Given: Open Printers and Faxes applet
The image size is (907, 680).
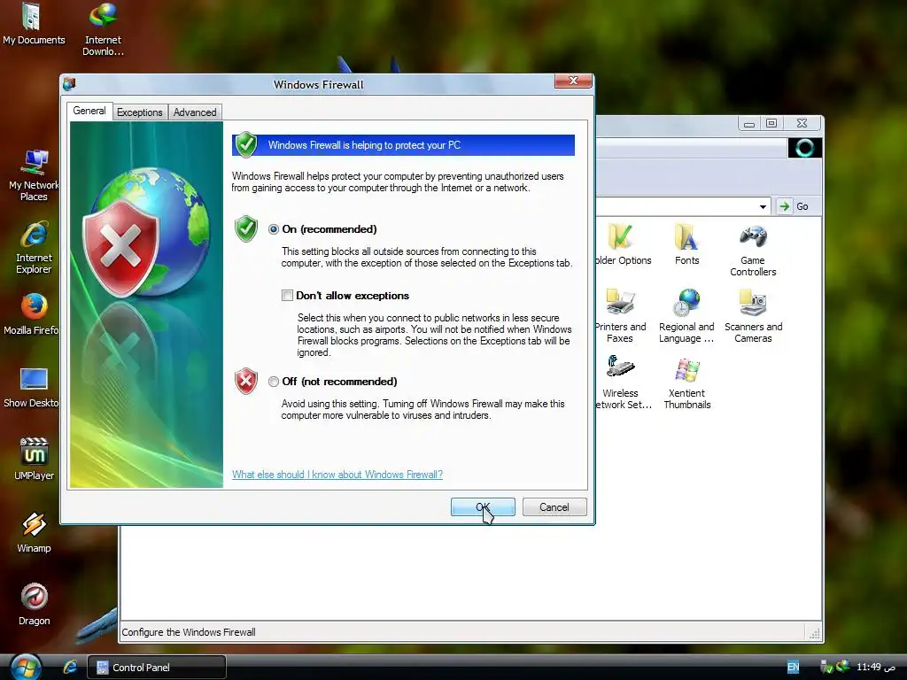Looking at the screenshot, I should pyautogui.click(x=620, y=316).
